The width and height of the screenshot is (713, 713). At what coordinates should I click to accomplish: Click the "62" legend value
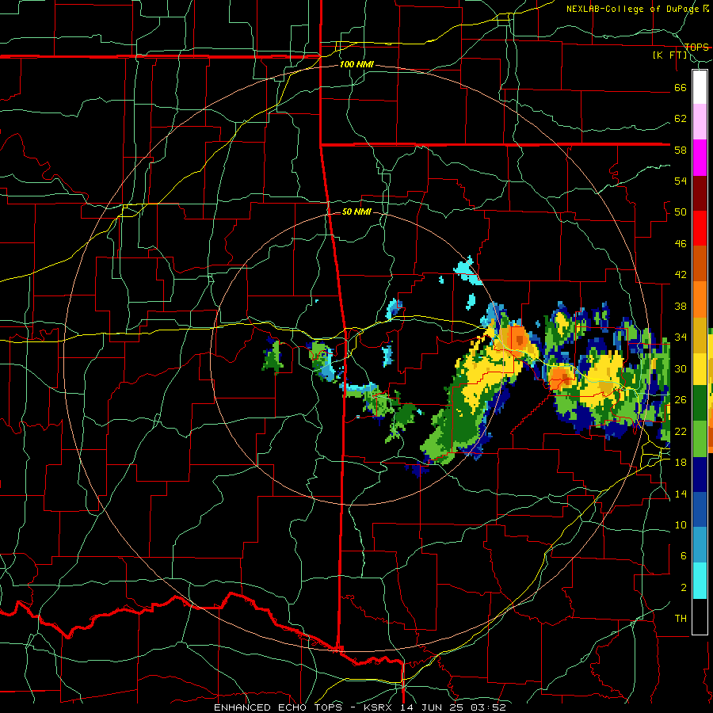point(681,119)
